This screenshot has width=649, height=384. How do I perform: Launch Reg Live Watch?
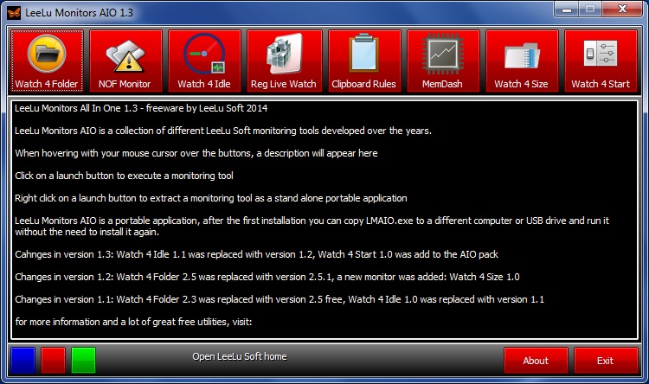(x=284, y=61)
